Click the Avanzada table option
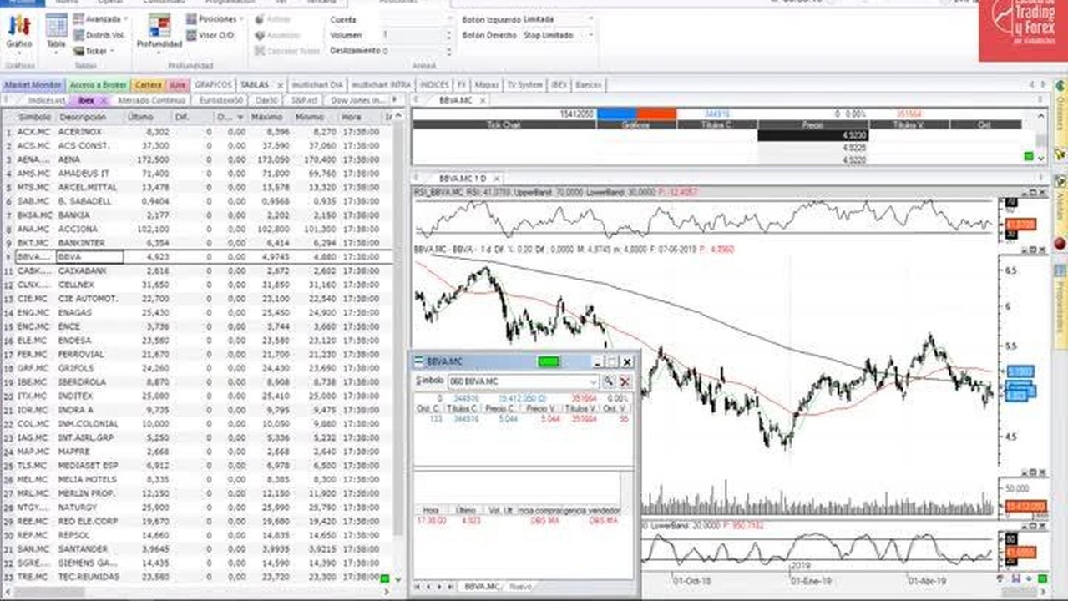The image size is (1068, 601). [101, 18]
